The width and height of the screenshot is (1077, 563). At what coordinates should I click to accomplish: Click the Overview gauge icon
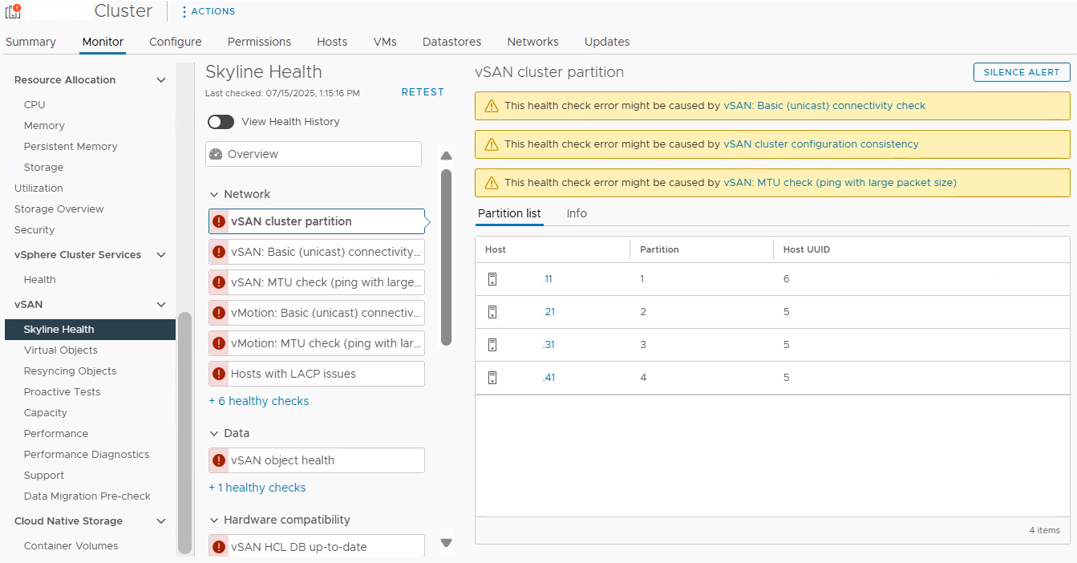(215, 154)
